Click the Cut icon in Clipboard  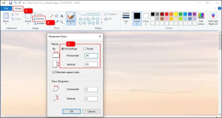point(13,14)
